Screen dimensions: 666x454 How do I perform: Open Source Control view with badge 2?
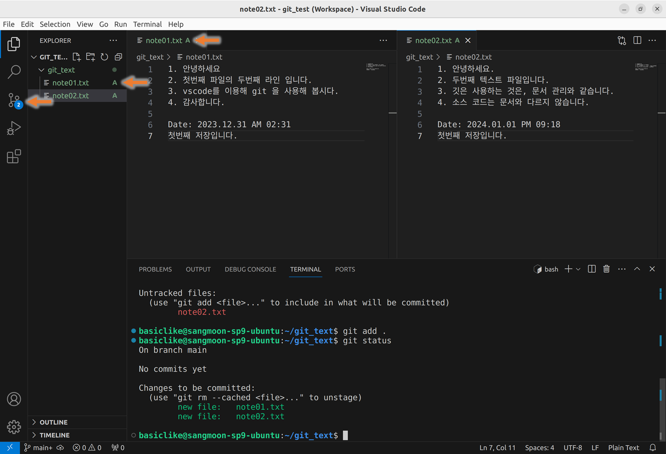(x=14, y=100)
